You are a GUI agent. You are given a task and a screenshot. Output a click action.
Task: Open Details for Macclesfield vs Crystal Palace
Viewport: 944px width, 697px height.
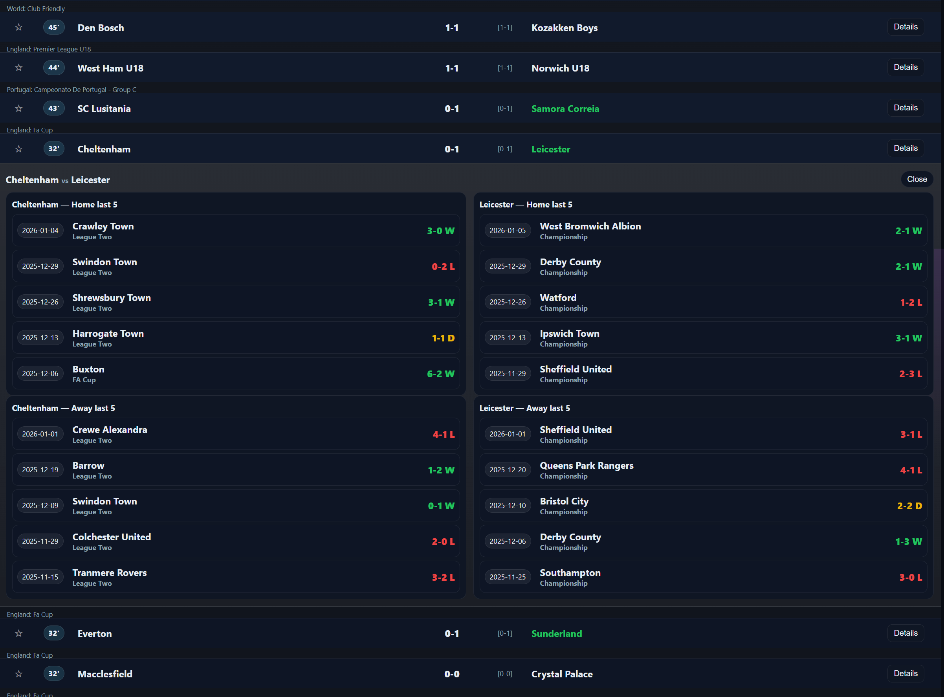(905, 673)
